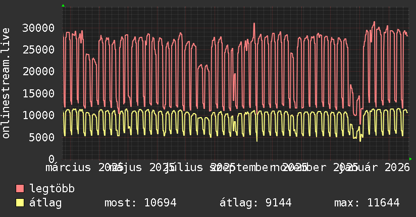The image size is (416, 217).
Task: Click the red legtöbb legend color swatch
Action: coord(20,189)
